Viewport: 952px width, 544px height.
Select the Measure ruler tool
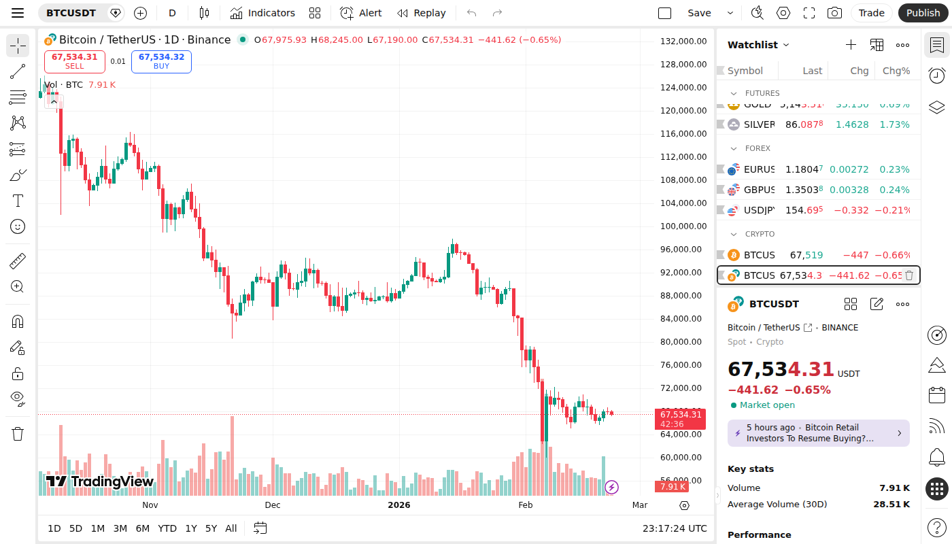coord(17,260)
